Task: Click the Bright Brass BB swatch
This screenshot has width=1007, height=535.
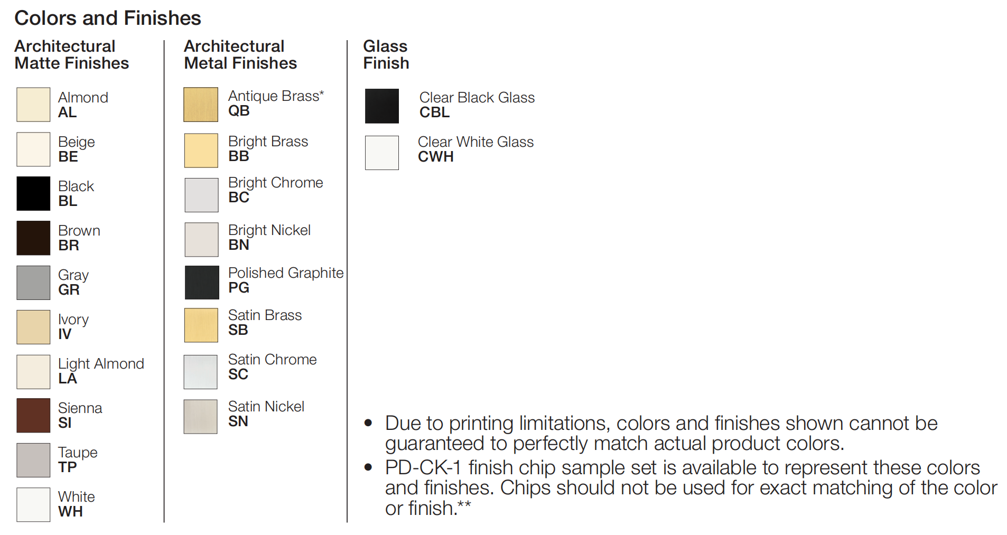Action: [201, 150]
